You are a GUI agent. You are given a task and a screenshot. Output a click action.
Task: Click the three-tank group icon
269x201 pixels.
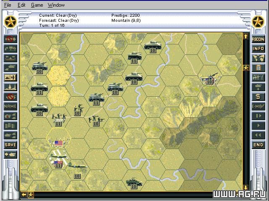pos(10,135)
